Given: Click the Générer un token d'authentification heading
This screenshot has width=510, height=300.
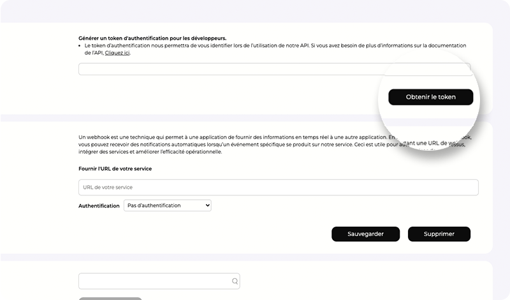Looking at the screenshot, I should [x=152, y=38].
